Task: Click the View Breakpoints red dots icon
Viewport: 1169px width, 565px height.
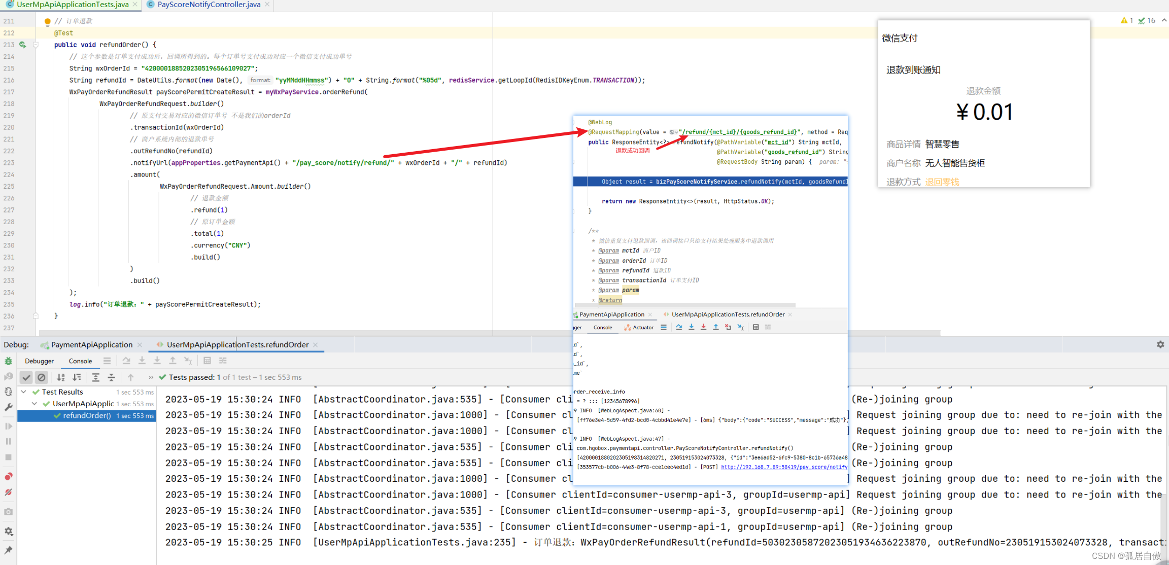Action: [8, 477]
